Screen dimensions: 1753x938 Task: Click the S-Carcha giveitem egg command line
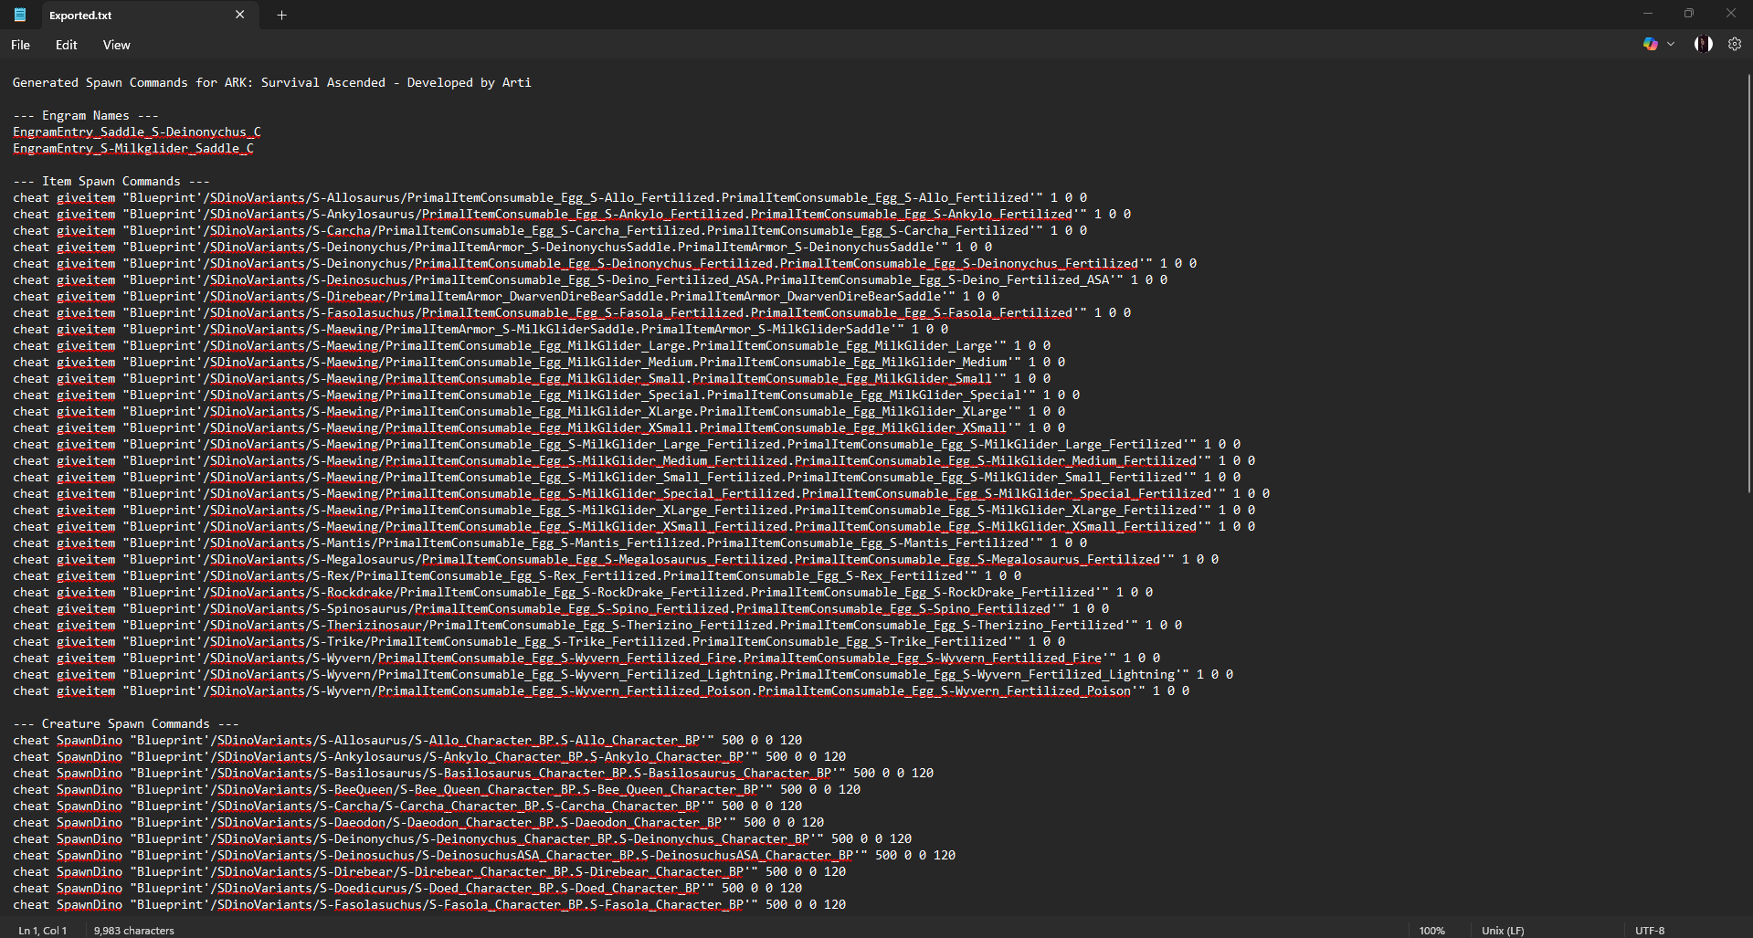(550, 230)
